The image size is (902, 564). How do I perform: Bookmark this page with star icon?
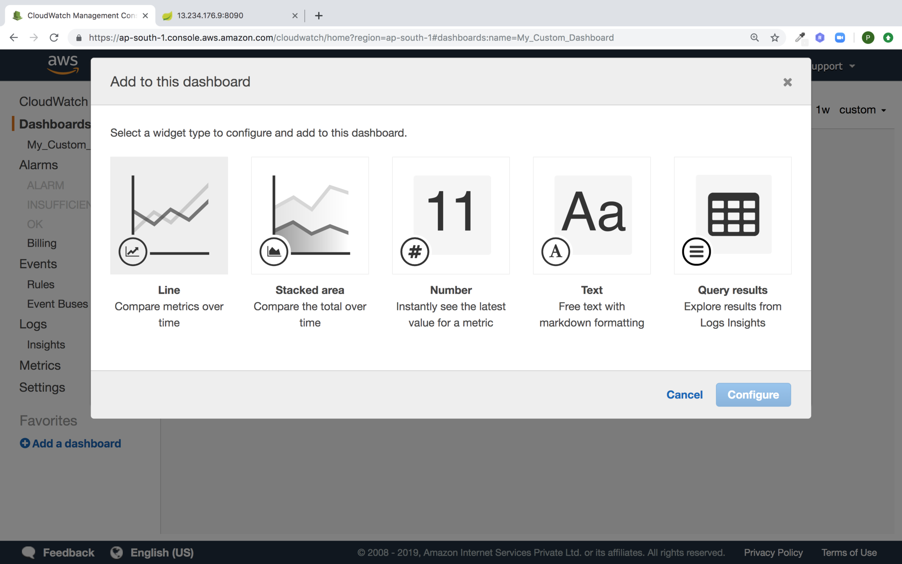click(775, 38)
